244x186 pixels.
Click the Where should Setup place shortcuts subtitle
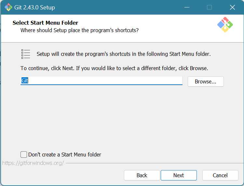tap(79, 30)
